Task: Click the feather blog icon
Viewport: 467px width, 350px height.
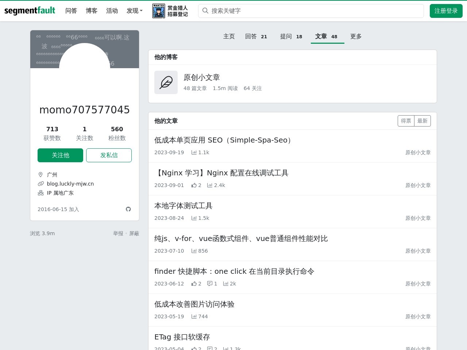Action: pos(166,82)
